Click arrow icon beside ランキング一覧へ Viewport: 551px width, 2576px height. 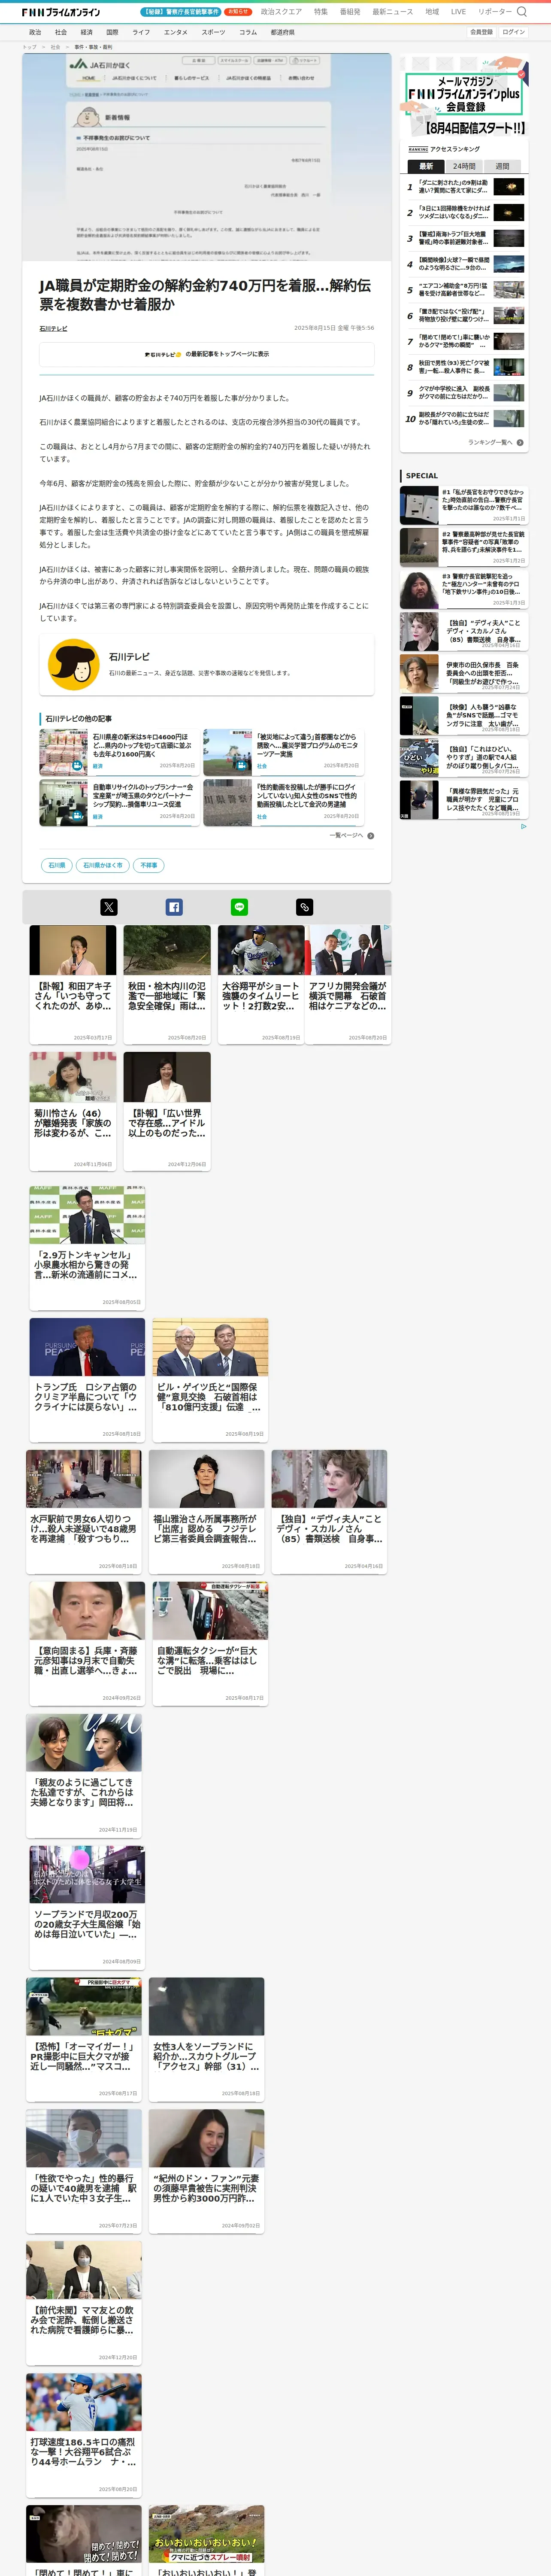(520, 442)
